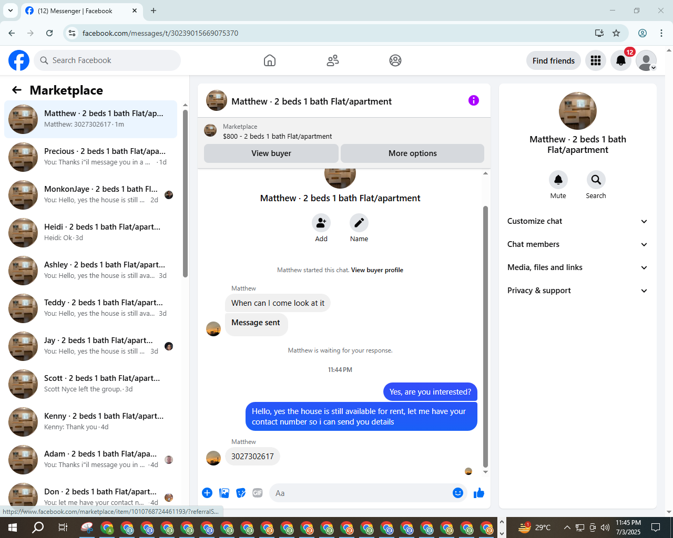Open Matthew conversation in the chat list
This screenshot has width=673, height=538.
coord(91,119)
